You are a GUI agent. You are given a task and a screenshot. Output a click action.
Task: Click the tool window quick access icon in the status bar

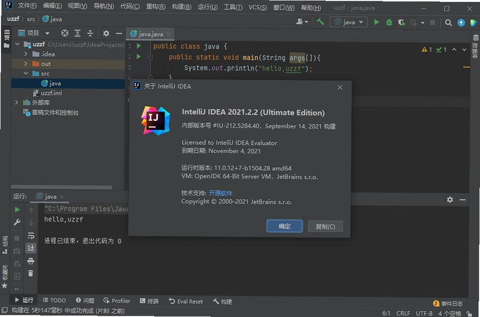coord(4,310)
